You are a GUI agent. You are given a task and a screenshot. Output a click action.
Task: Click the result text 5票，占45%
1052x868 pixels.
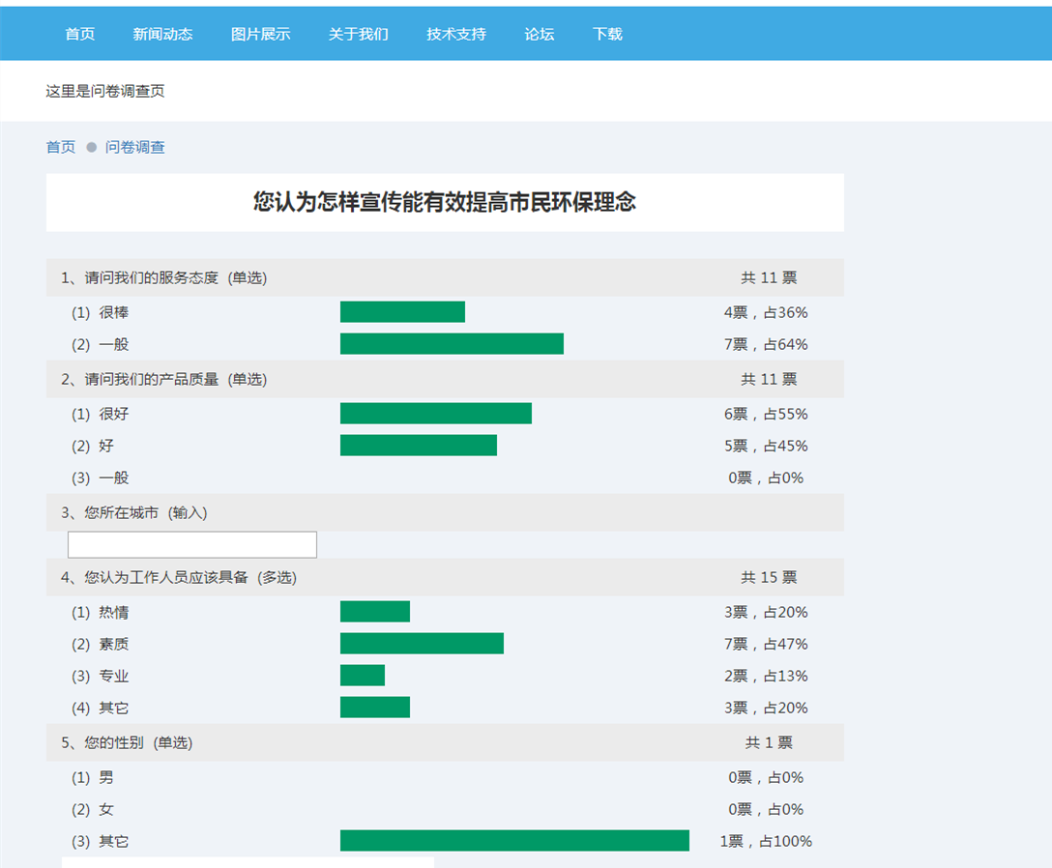point(766,446)
